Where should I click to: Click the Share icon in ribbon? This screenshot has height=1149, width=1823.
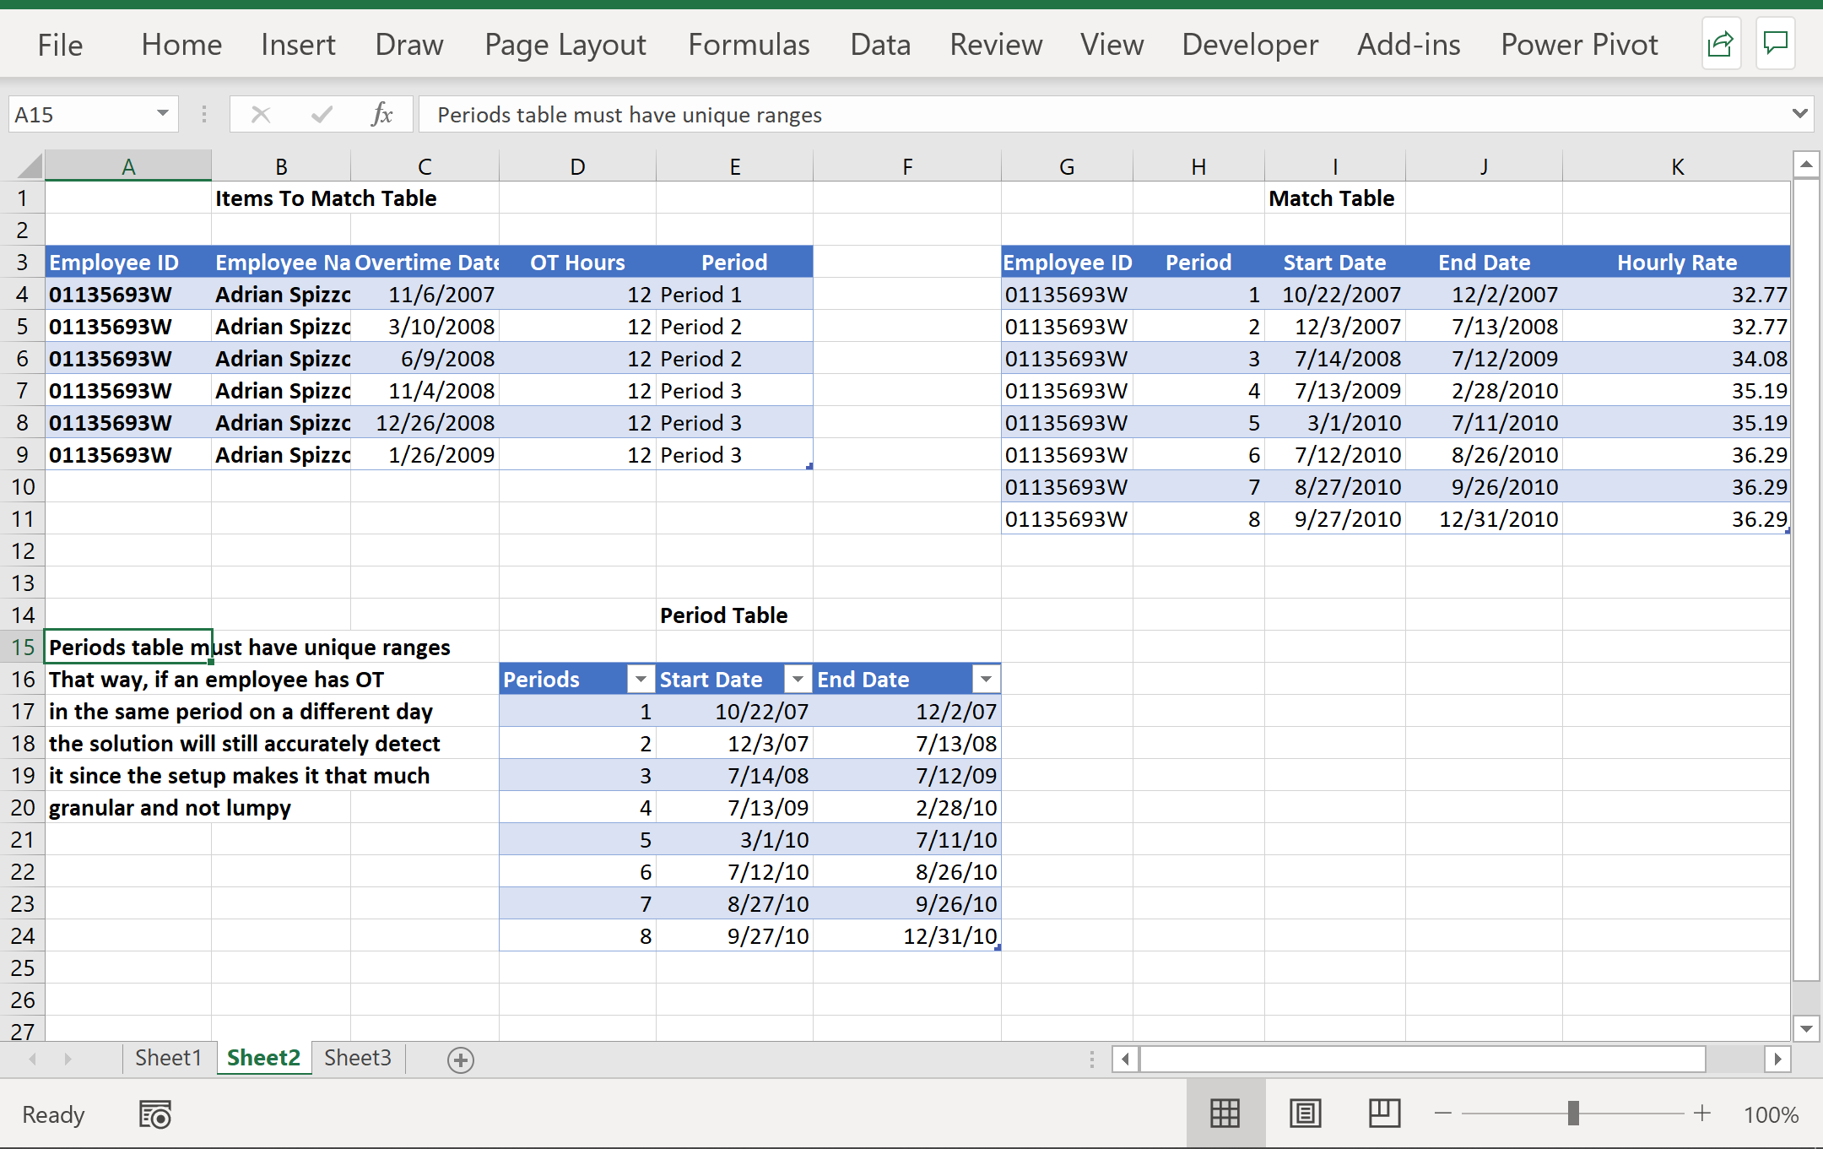tap(1720, 44)
